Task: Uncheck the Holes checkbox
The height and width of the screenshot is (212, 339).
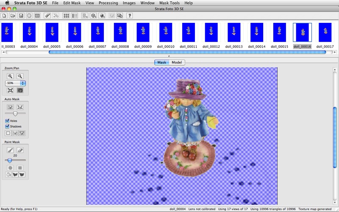Action: click(x=7, y=121)
